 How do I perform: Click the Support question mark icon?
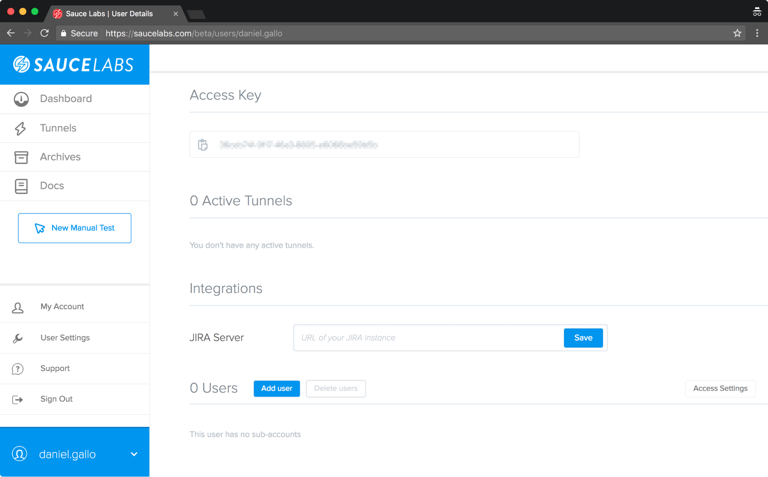point(18,369)
